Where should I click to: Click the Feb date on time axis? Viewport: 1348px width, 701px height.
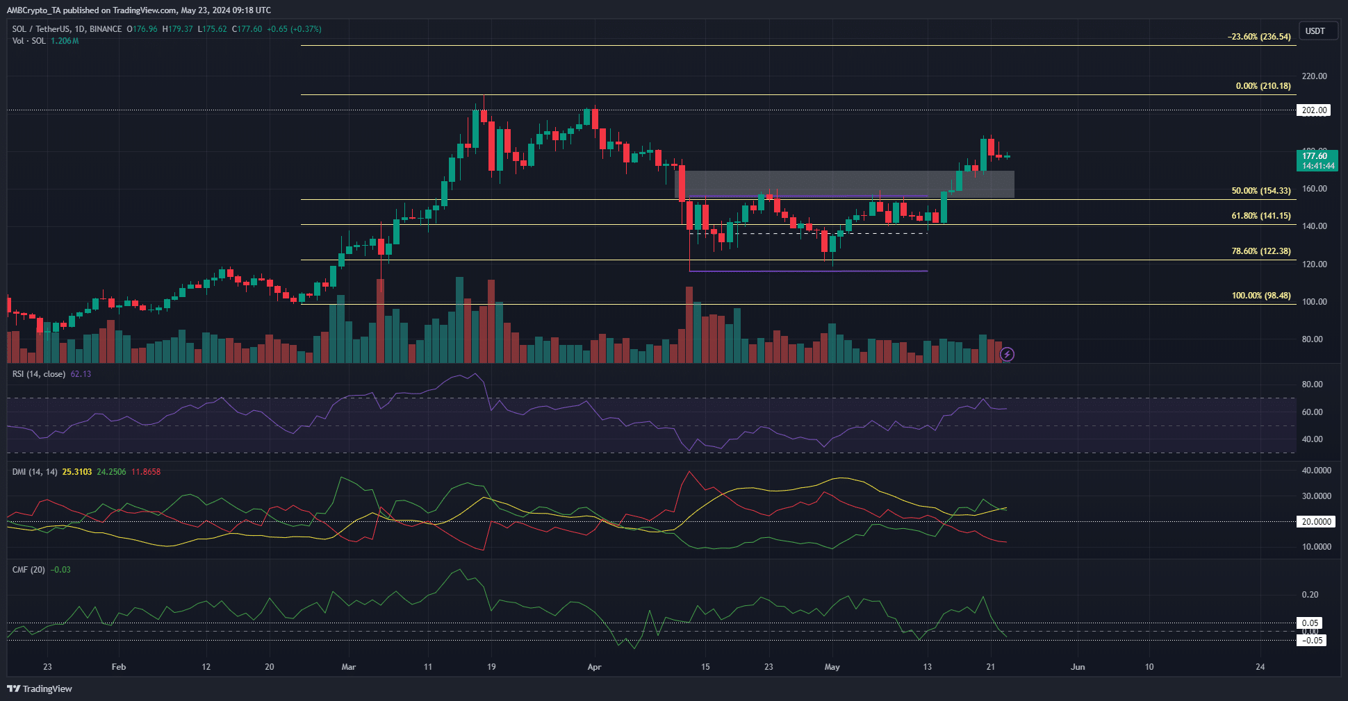click(119, 667)
